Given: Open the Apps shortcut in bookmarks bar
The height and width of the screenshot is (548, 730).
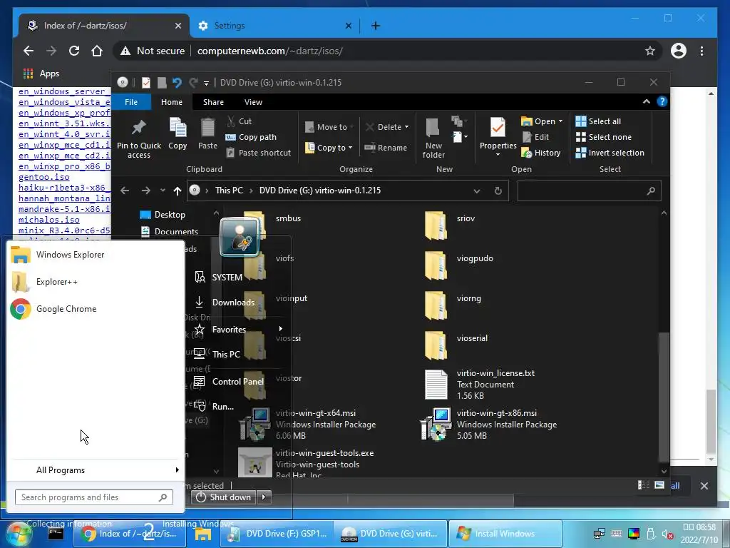Looking at the screenshot, I should pyautogui.click(x=41, y=73).
